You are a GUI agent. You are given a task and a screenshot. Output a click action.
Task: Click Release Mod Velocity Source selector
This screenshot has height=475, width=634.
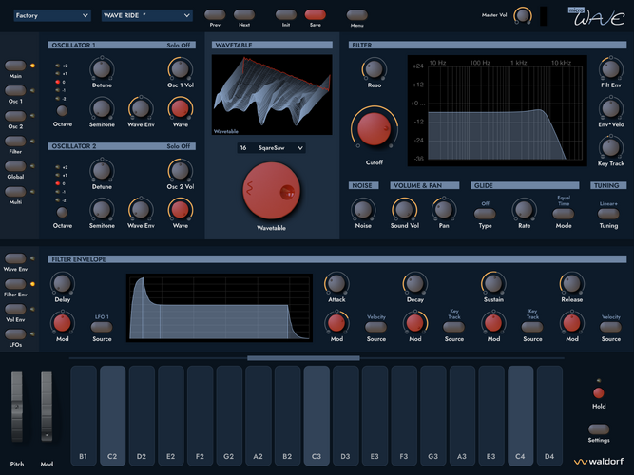(610, 327)
